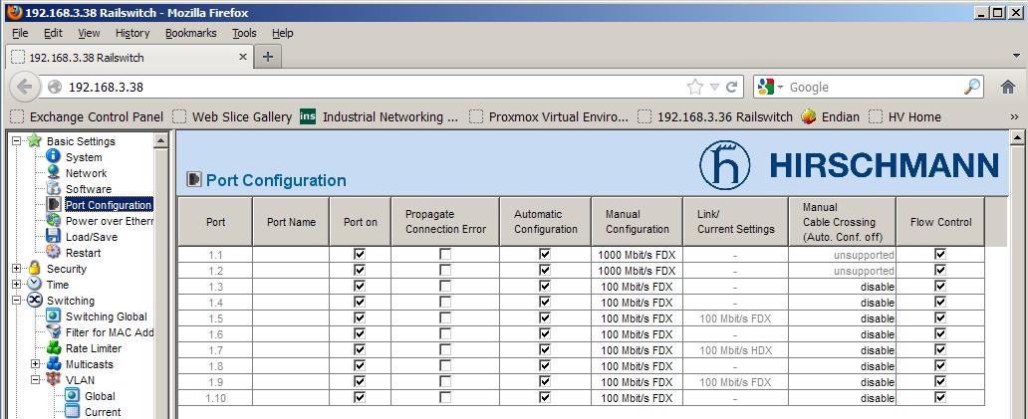Click the Multicasts icon
Viewport: 1028px width, 419px height.
54,364
